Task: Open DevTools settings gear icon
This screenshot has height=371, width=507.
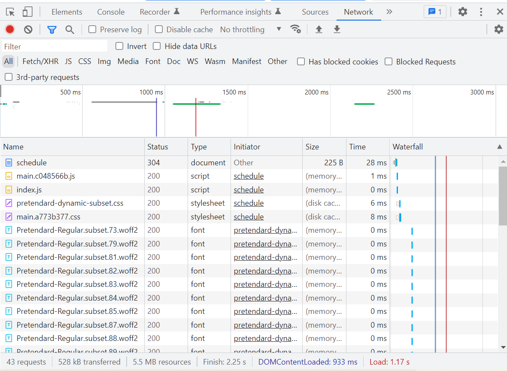Action: click(x=463, y=12)
